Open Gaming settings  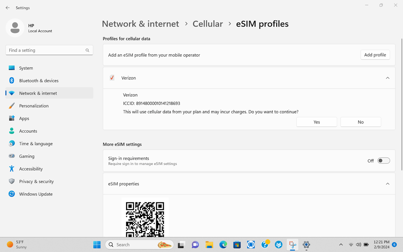tap(27, 156)
